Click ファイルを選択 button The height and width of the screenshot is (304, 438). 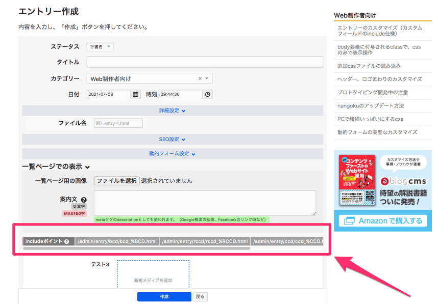click(x=117, y=181)
